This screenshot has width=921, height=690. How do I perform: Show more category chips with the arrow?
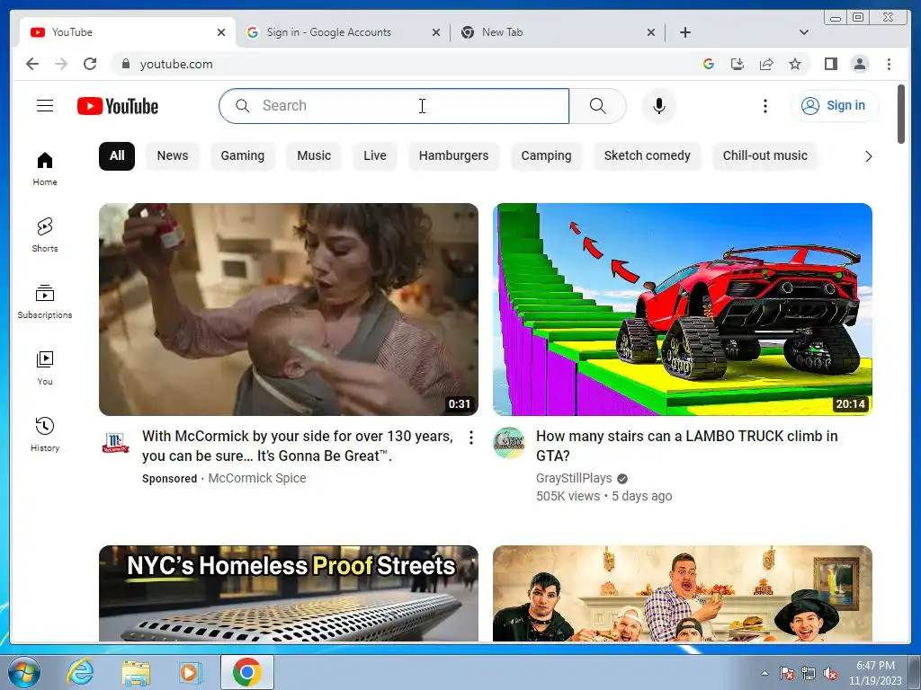(868, 156)
